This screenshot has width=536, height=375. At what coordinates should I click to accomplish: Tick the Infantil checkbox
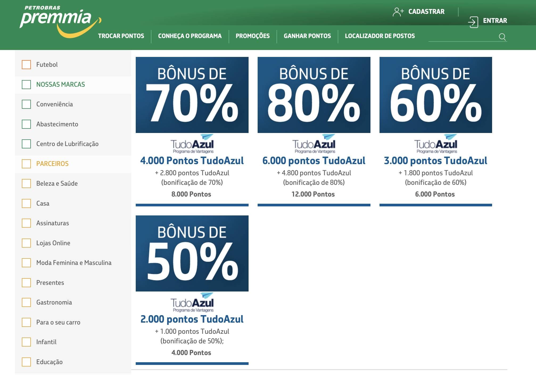(x=26, y=342)
